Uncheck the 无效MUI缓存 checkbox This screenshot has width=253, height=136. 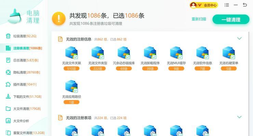pyautogui.click(x=181, y=57)
